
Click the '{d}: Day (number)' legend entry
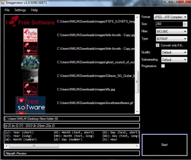click(x=68, y=139)
